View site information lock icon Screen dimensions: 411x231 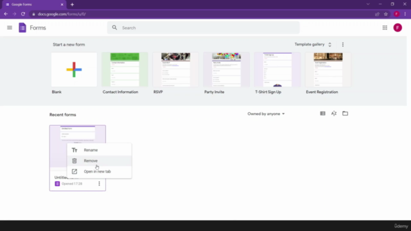click(x=33, y=14)
